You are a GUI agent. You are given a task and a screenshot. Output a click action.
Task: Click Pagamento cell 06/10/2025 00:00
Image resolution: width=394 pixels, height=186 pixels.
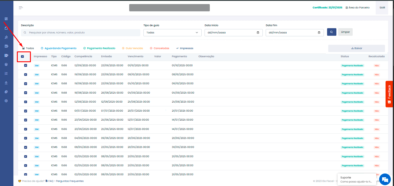click(182, 83)
